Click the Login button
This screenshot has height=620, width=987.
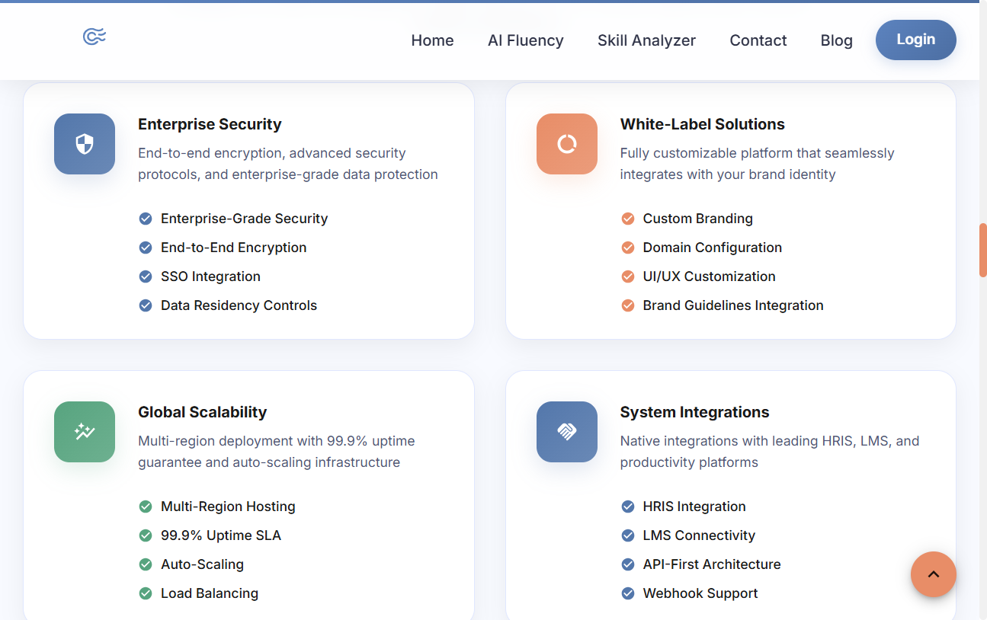(915, 40)
